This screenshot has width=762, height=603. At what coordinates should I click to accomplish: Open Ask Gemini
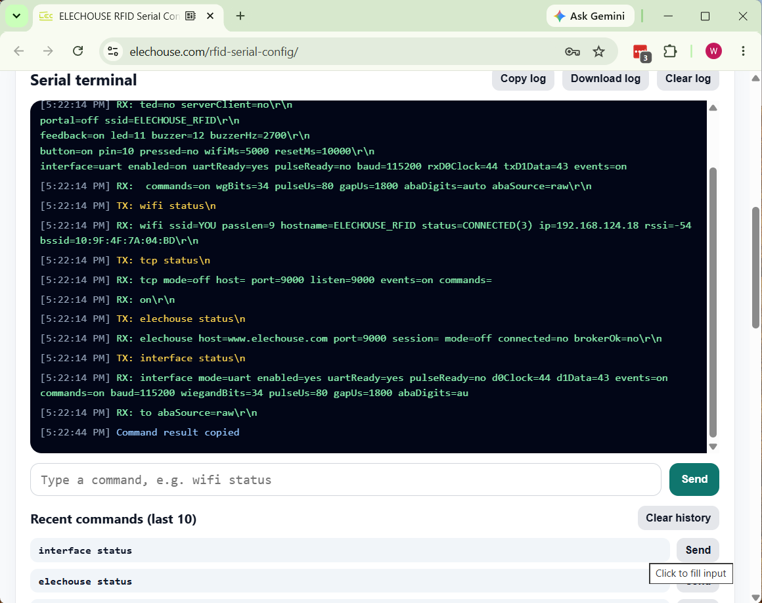[590, 16]
